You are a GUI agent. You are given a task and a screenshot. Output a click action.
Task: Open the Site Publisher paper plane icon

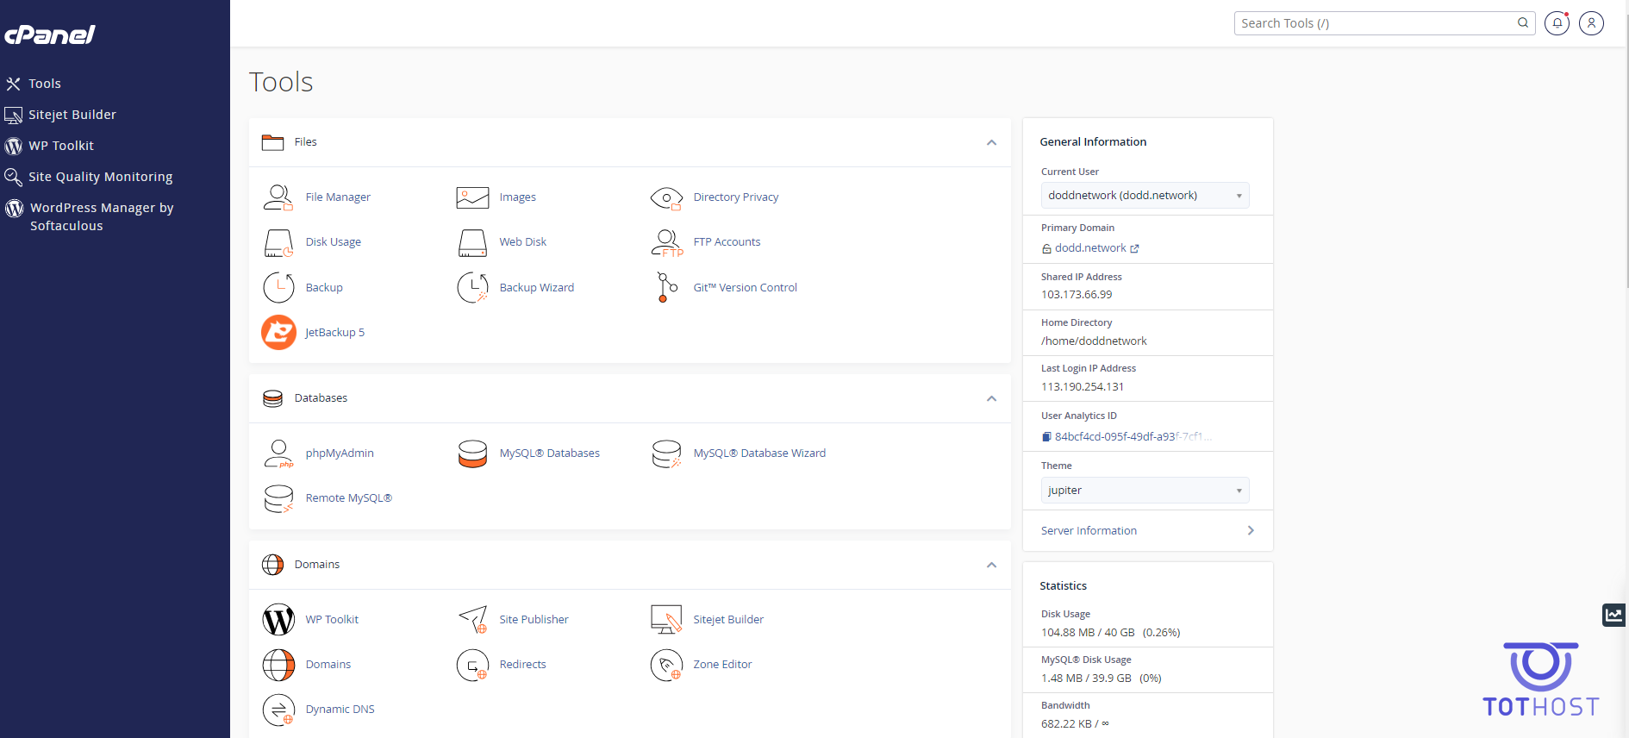[x=473, y=619]
